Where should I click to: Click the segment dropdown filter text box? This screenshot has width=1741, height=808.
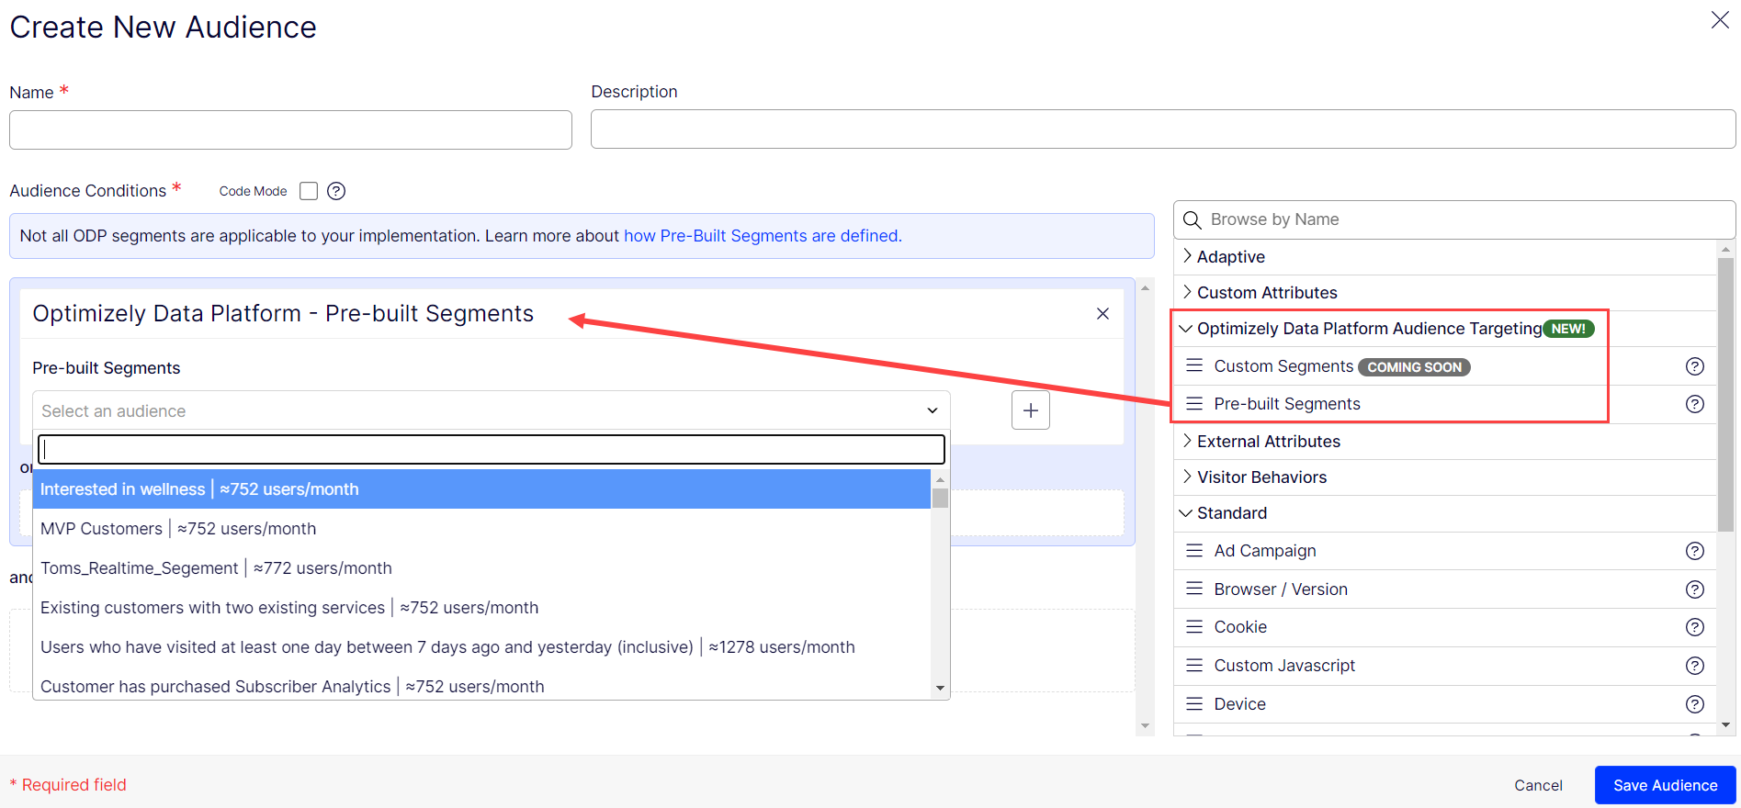492,449
